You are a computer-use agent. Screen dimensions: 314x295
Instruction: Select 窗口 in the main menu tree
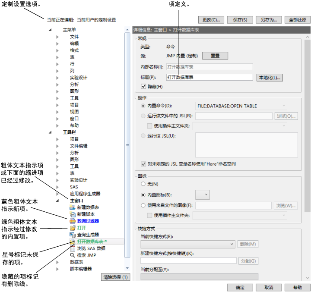pos(74,119)
